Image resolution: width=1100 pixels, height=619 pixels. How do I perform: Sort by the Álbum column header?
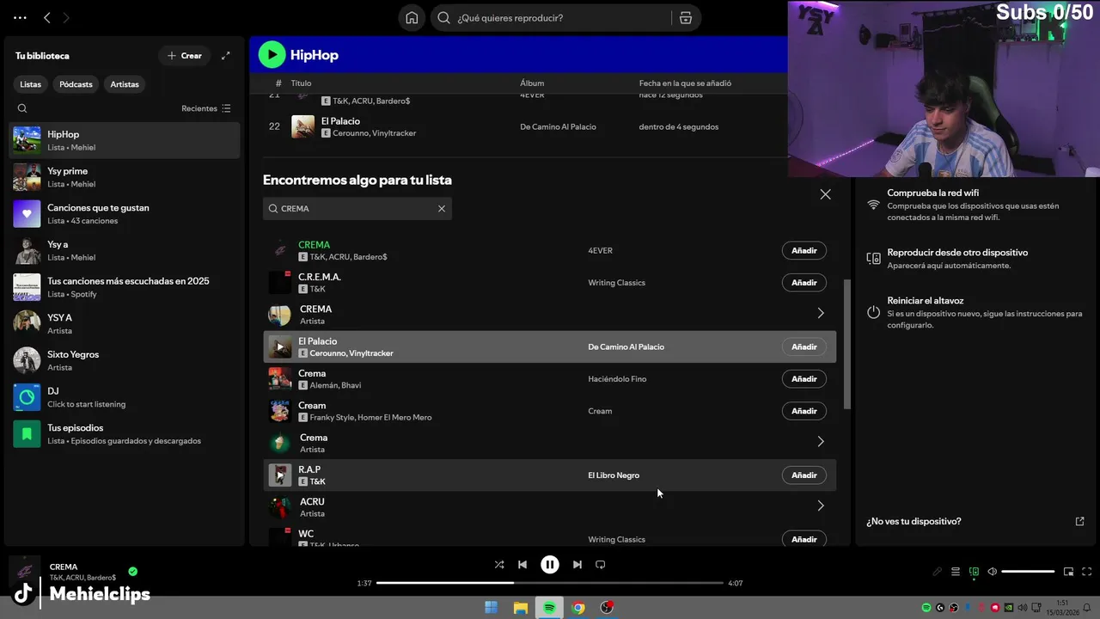[x=532, y=83]
